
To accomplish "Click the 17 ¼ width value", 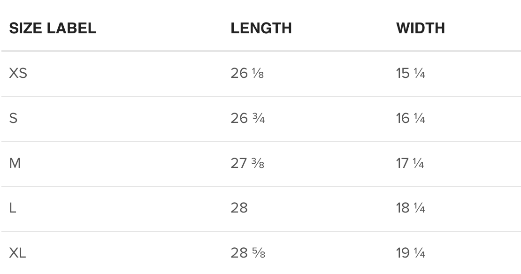I will point(410,163).
